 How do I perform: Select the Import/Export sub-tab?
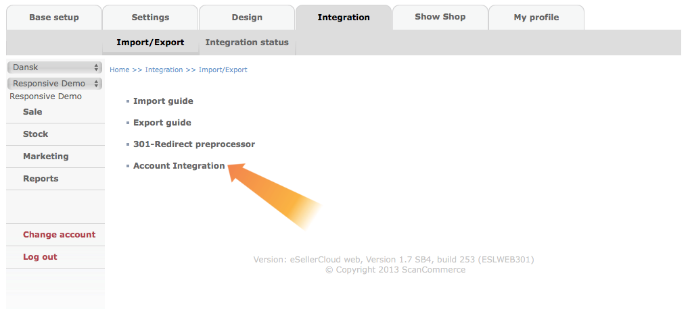150,43
